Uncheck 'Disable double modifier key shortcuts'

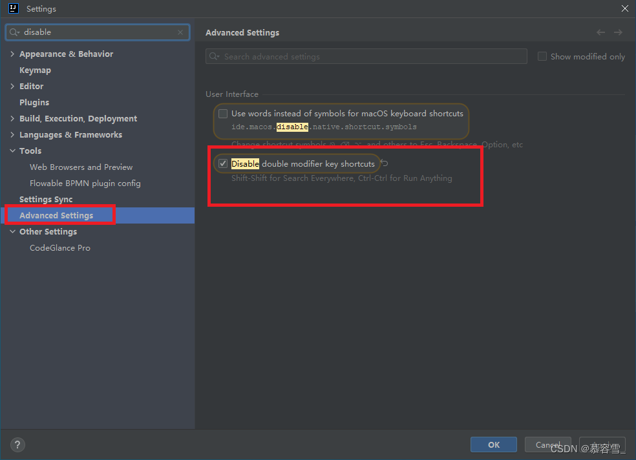click(x=223, y=163)
